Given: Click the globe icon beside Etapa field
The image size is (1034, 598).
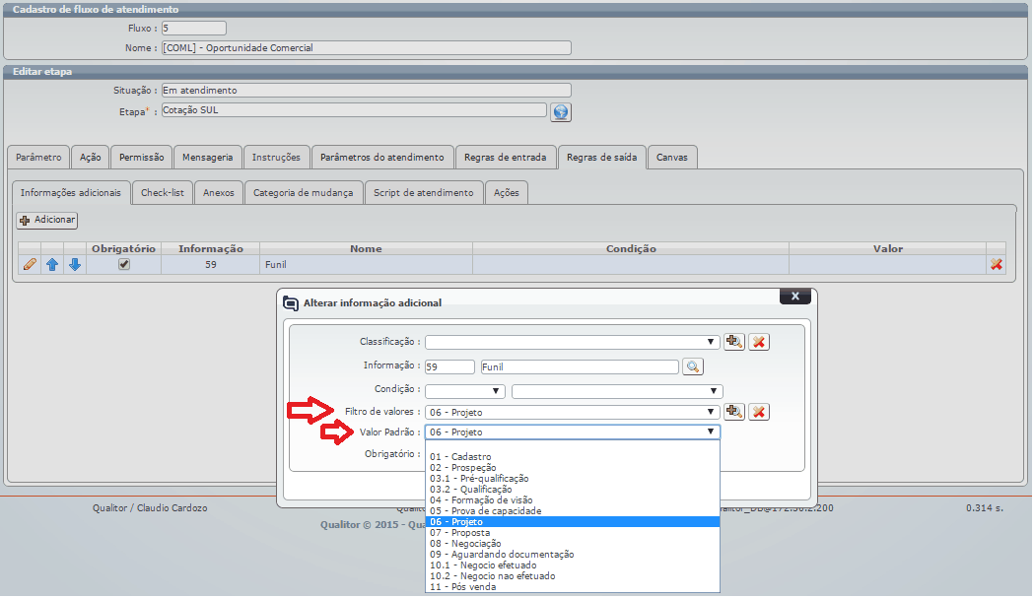Looking at the screenshot, I should pyautogui.click(x=561, y=111).
